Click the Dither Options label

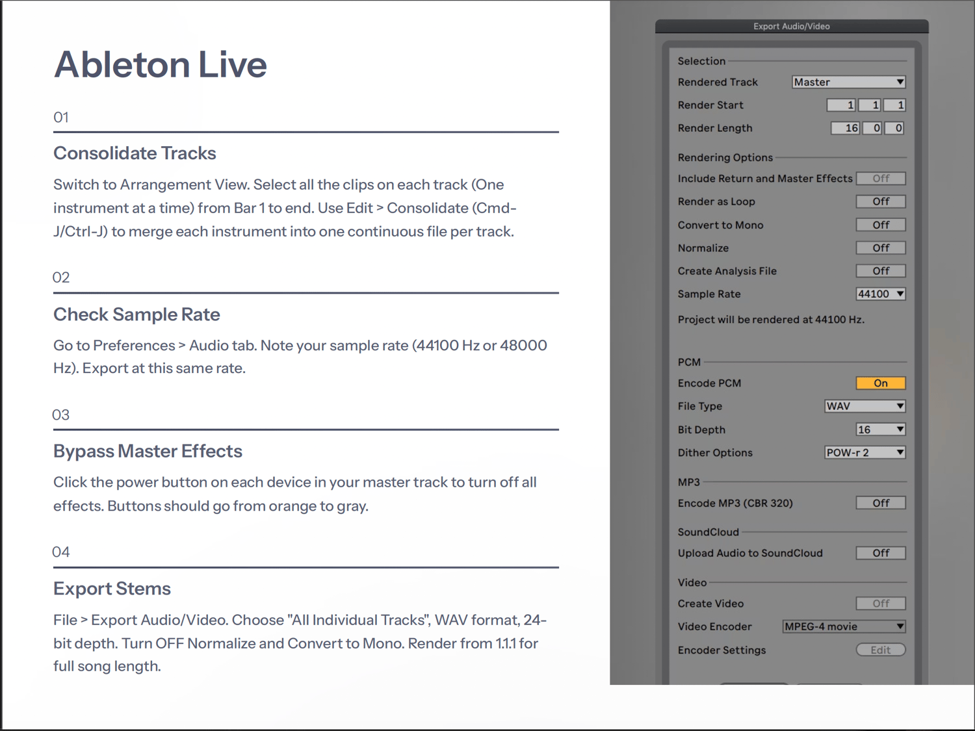[x=715, y=453]
